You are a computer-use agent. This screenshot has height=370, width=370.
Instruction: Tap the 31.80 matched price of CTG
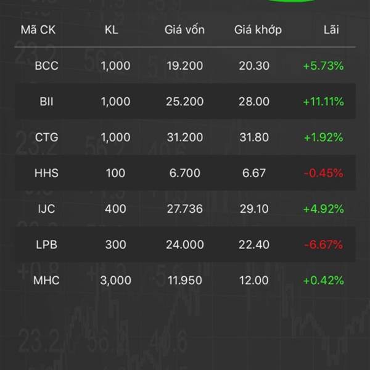(x=254, y=137)
